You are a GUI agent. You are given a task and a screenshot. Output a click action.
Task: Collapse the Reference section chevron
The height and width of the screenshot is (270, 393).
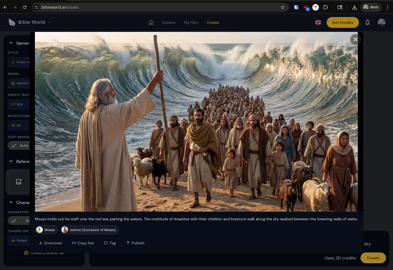[x=11, y=161]
